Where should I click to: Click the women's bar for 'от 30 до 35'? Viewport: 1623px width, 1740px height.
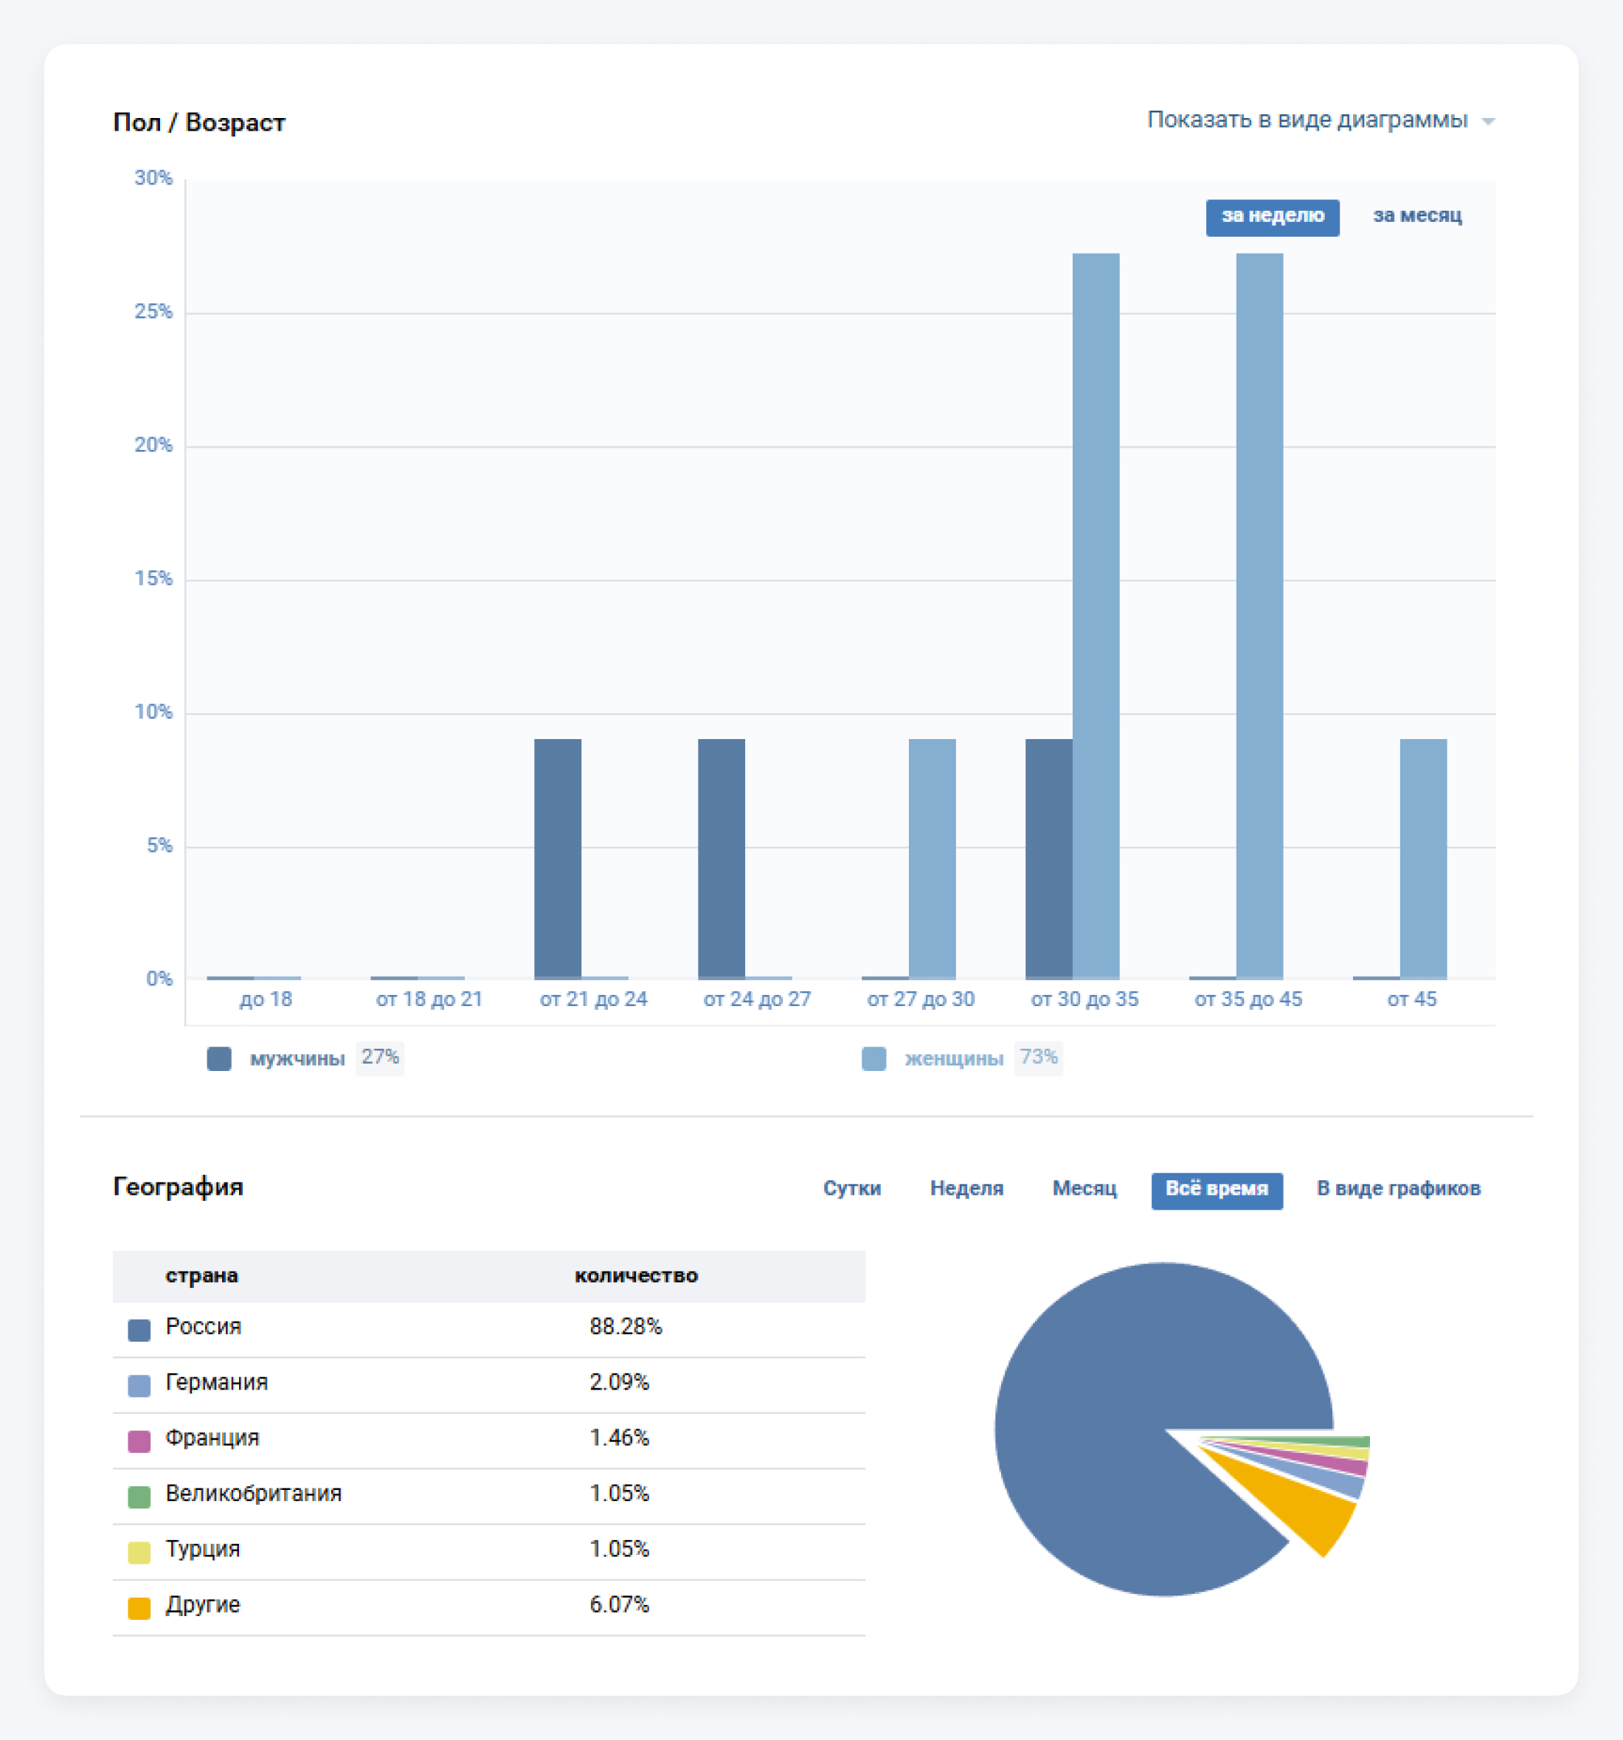click(1095, 616)
